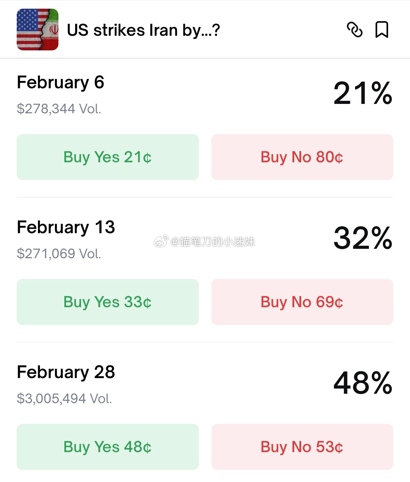The width and height of the screenshot is (410, 482).
Task: Buy Yes at 48¢ for February 28
Action: click(108, 447)
